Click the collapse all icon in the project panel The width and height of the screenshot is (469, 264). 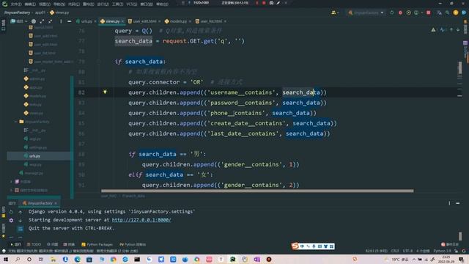[x=51, y=21]
